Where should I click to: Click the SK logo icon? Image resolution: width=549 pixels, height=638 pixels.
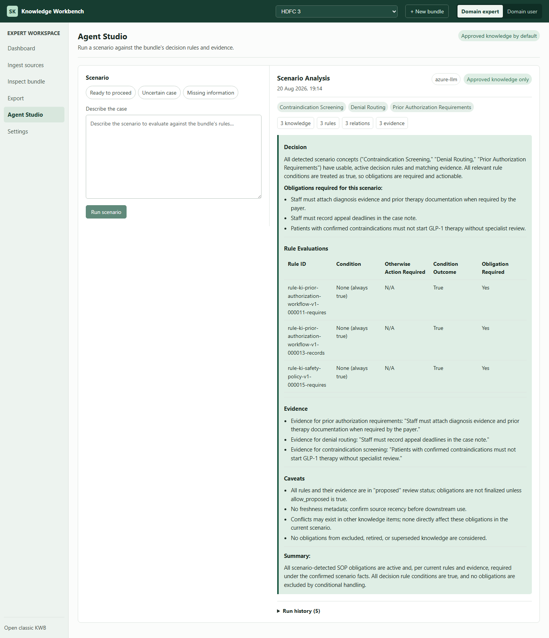12,11
